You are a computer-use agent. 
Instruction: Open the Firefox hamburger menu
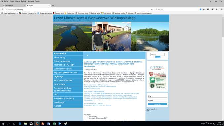pos(221,9)
